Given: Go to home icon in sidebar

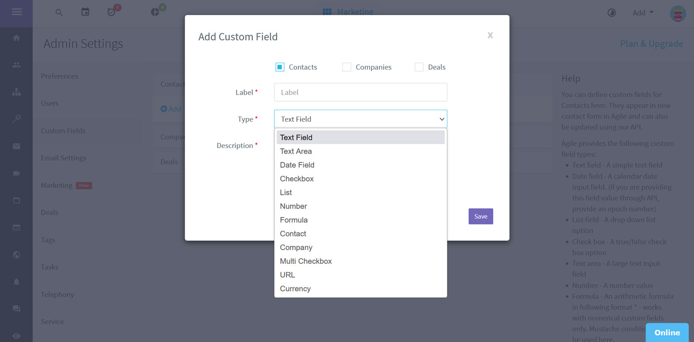Looking at the screenshot, I should click(x=17, y=38).
